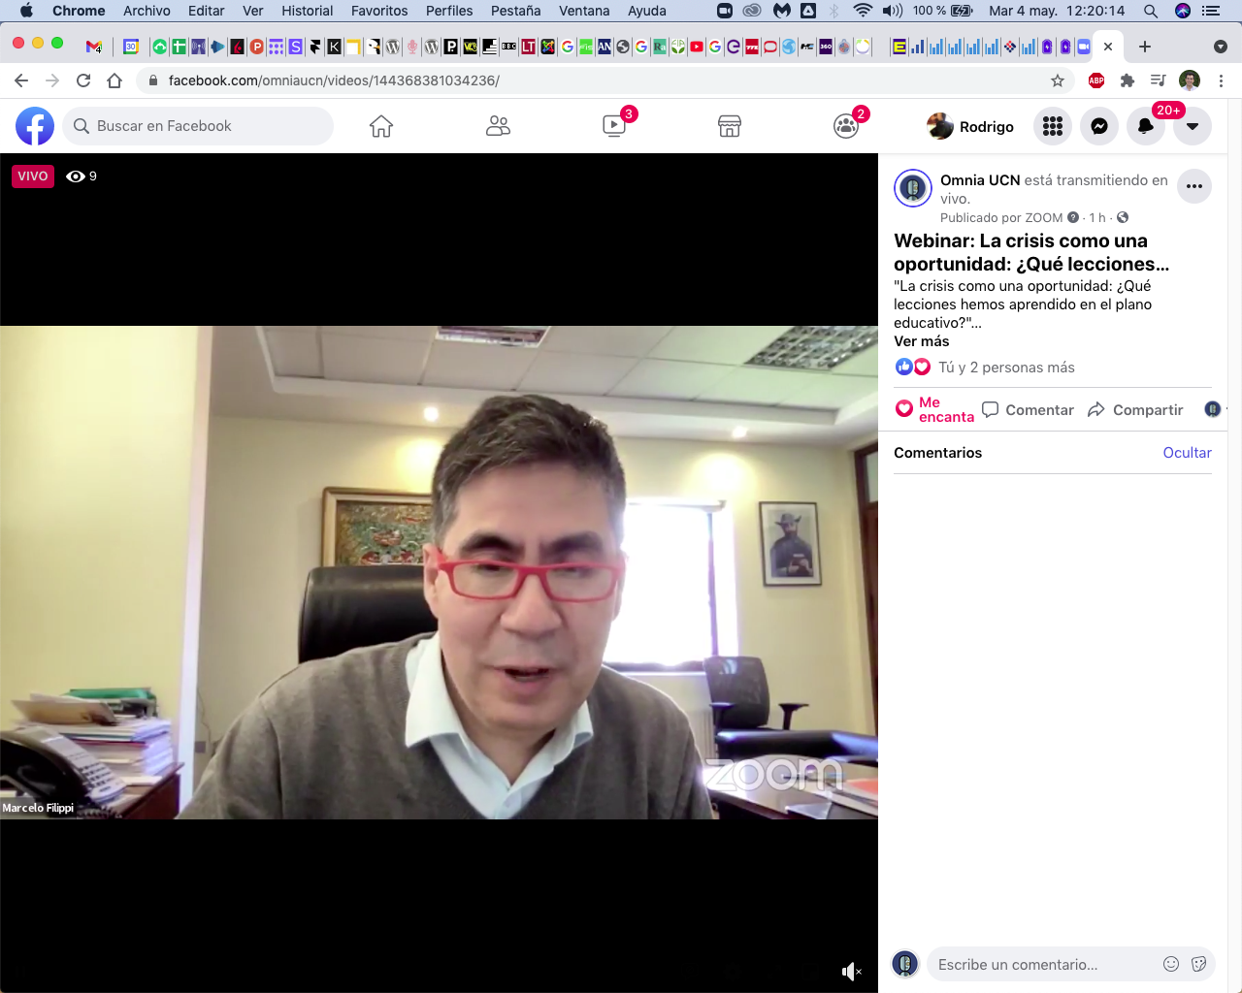
Task: Open Messenger chat icon
Action: click(x=1099, y=126)
